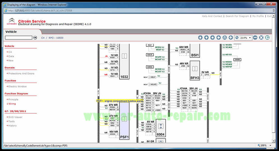Click the compatibility view icon in address bar
Image resolution: width=279 pixels, height=151 pixels.
[274, 11]
